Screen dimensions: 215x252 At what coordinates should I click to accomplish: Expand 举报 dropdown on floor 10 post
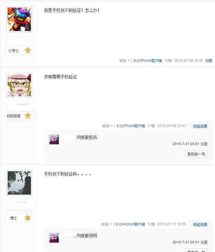(124, 61)
